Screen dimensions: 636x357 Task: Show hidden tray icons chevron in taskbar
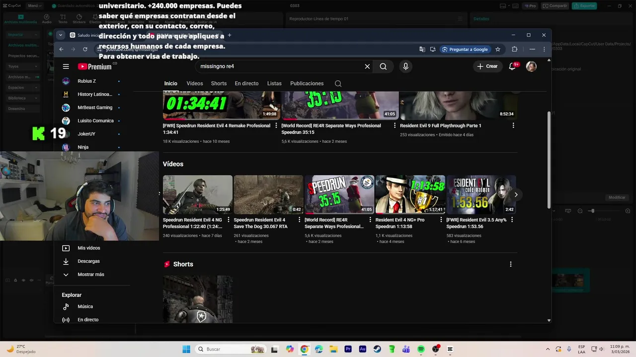[x=548, y=349]
